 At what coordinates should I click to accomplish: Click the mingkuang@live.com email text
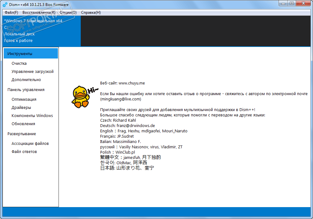[121, 99]
